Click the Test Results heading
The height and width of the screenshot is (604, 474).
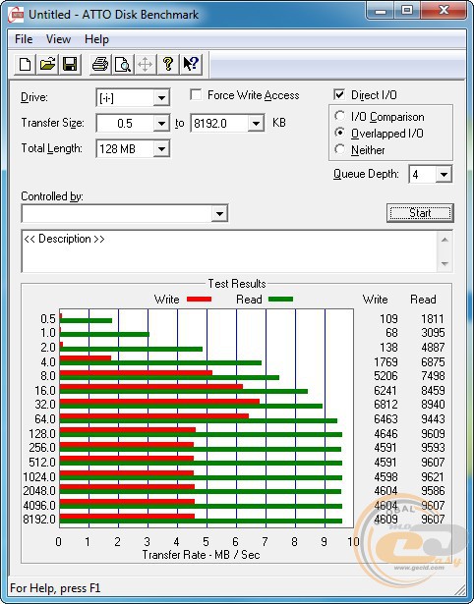pos(237,284)
